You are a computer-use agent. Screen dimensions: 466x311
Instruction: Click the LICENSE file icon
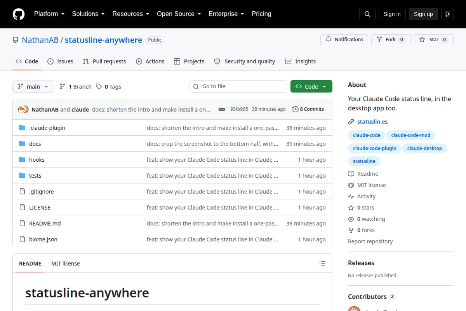22,208
